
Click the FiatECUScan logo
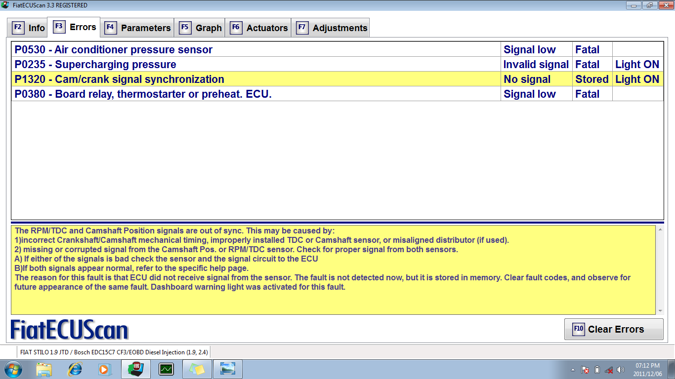click(69, 330)
